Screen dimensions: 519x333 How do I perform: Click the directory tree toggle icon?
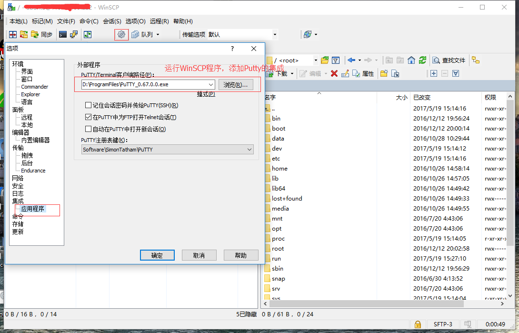[476, 60]
